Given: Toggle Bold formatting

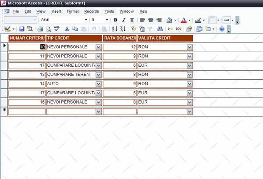Looking at the screenshot, I should click(x=116, y=20).
